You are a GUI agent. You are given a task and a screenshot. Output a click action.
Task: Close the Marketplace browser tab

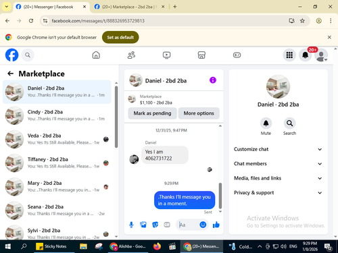(x=163, y=7)
